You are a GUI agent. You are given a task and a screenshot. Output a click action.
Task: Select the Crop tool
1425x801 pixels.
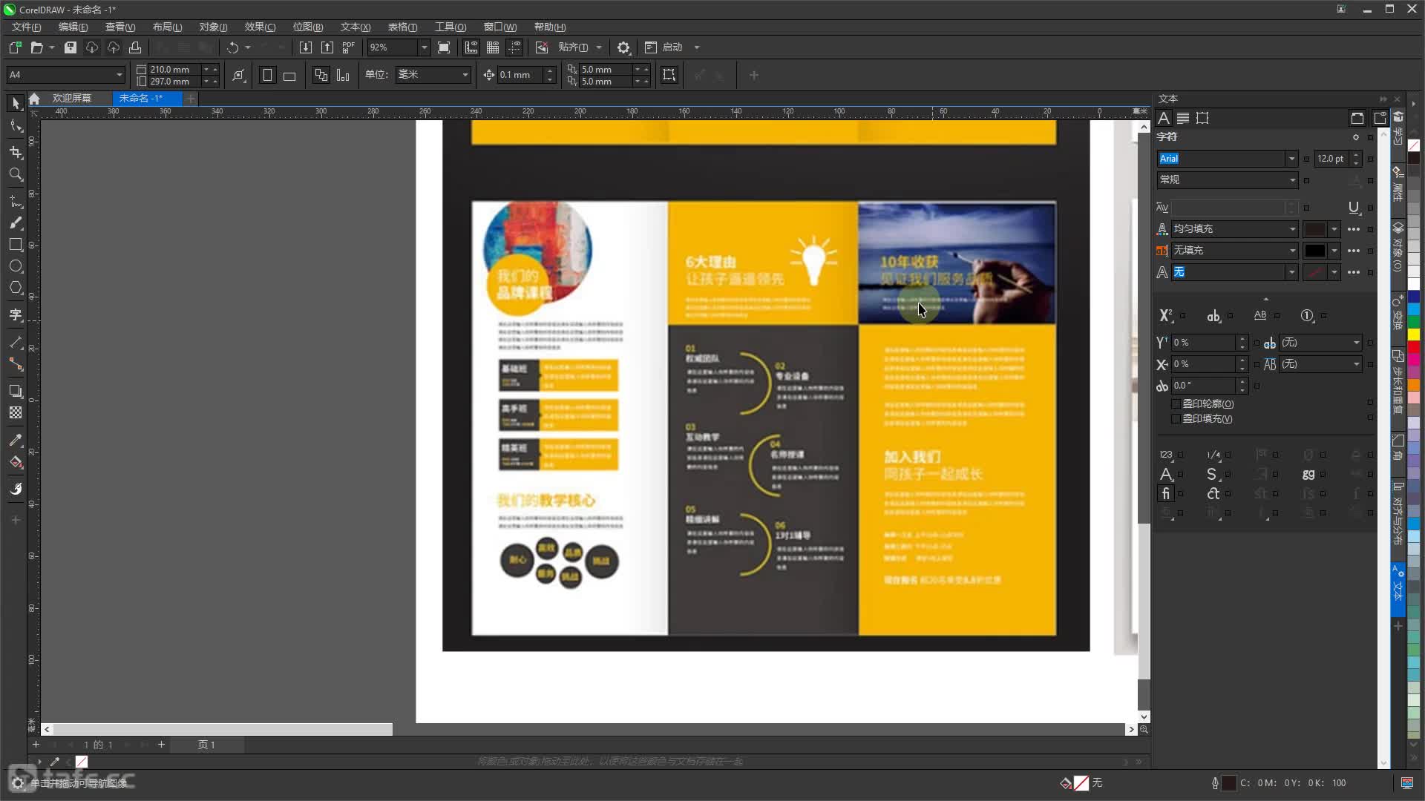[16, 152]
